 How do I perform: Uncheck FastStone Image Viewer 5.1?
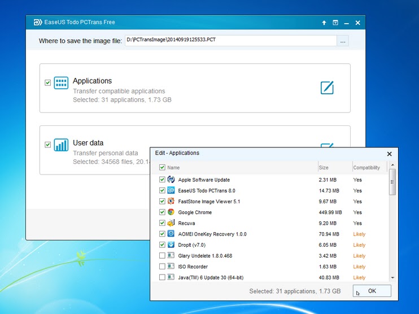click(162, 201)
